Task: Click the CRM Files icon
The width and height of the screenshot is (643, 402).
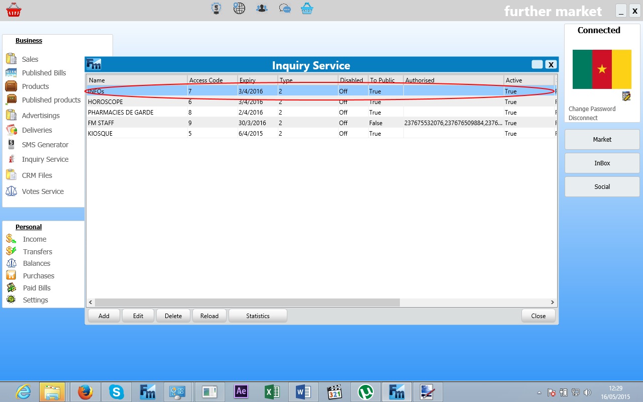Action: [11, 175]
